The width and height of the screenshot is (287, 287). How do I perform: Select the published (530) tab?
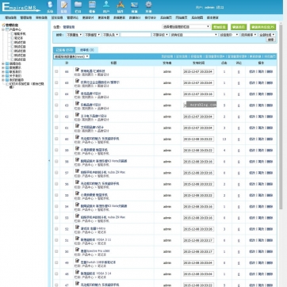tap(64, 50)
